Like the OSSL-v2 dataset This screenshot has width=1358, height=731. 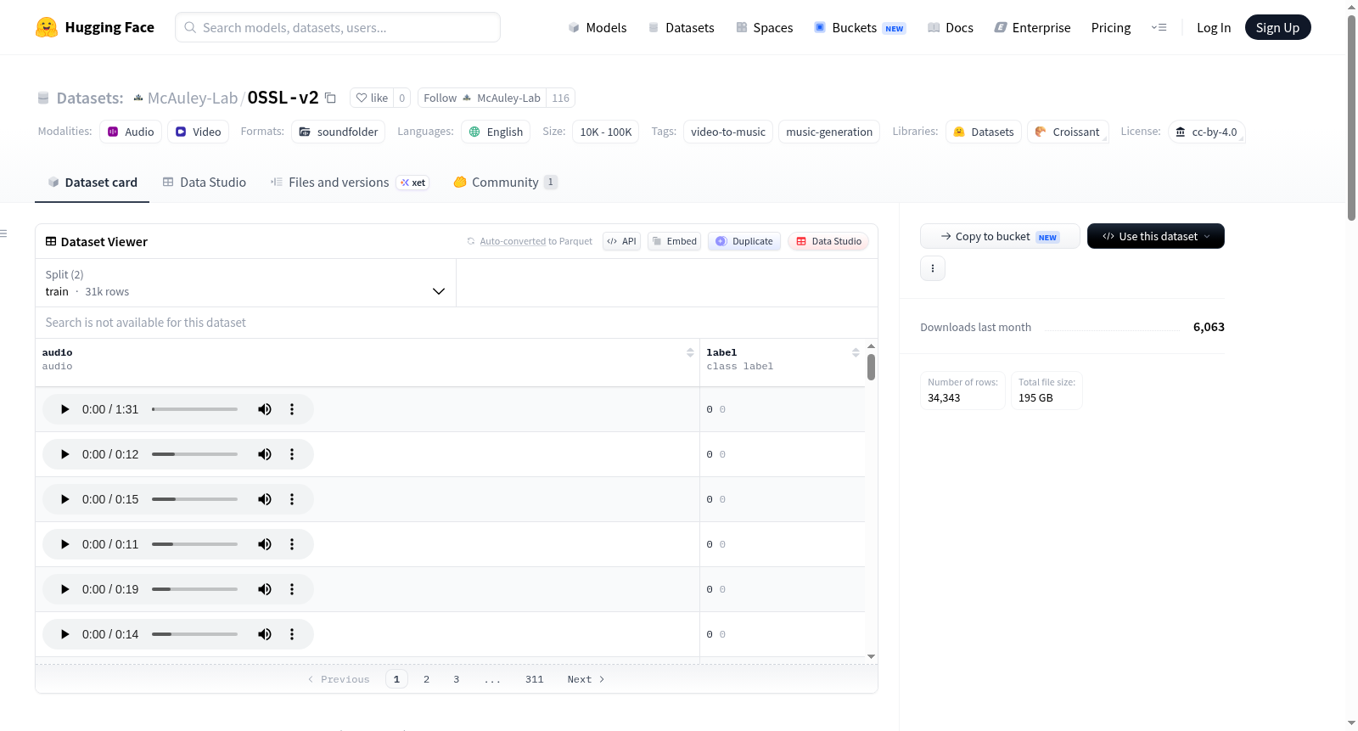[372, 98]
